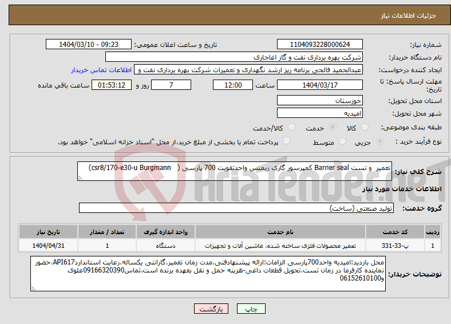The height and width of the screenshot is (324, 451).
Task: Click resize handle of buyer notes textarea
Action: pos(33,289)
